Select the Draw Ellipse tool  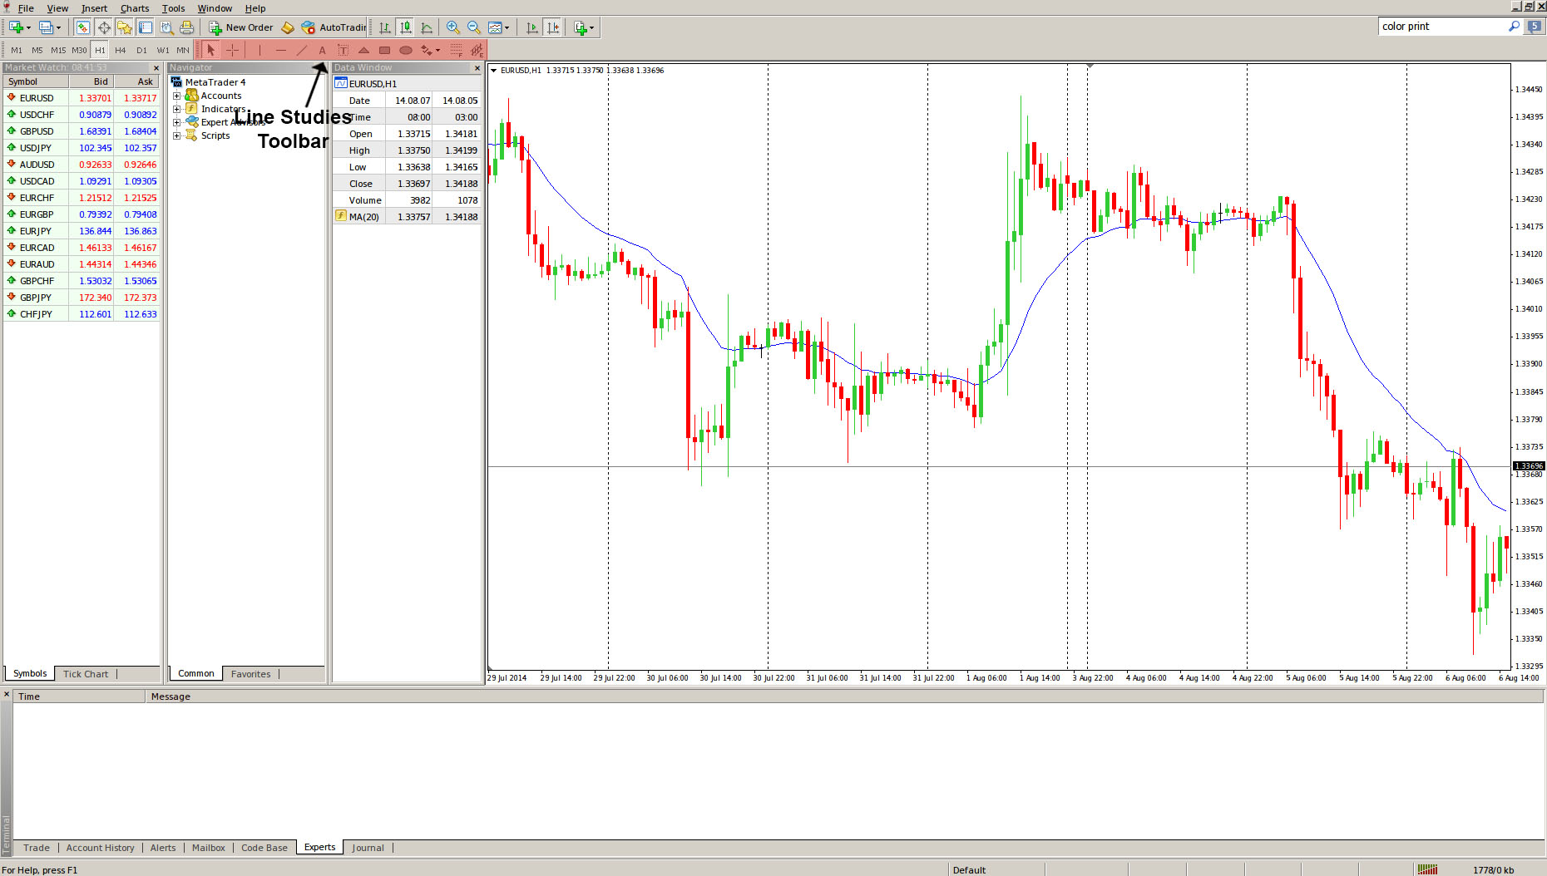point(406,50)
